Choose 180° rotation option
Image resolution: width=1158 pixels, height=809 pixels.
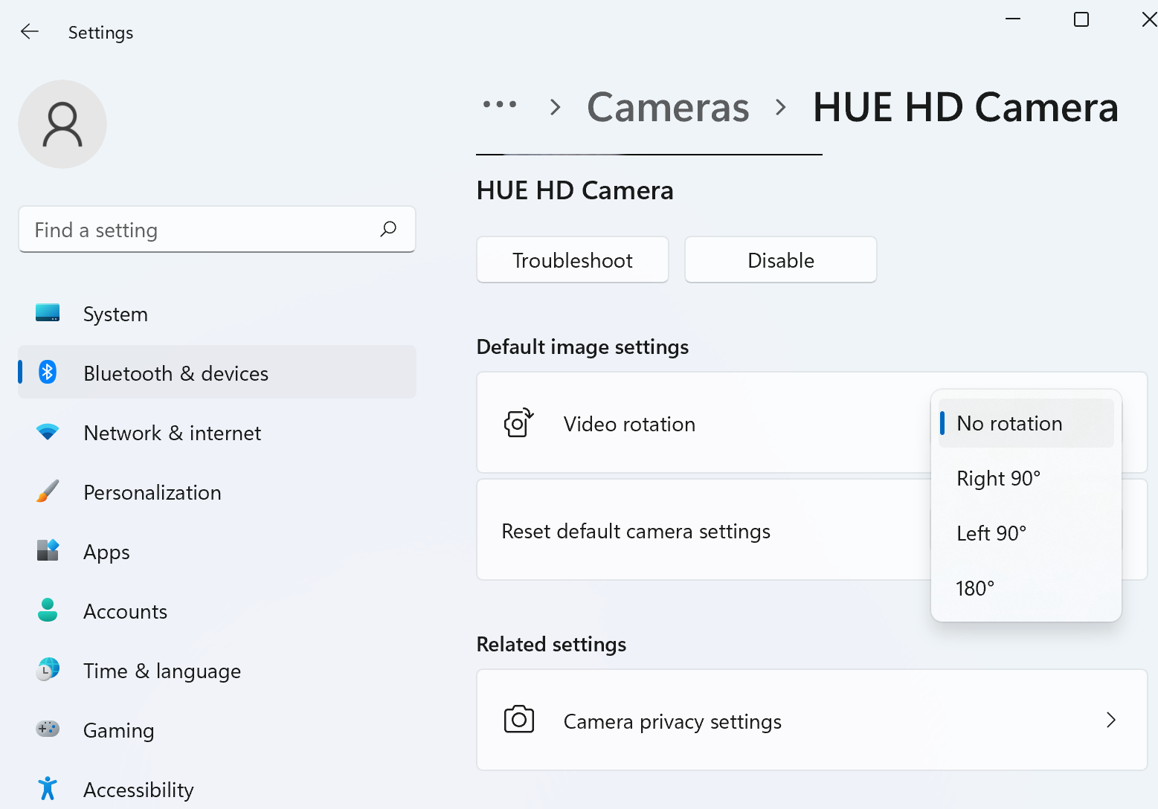tap(1026, 588)
